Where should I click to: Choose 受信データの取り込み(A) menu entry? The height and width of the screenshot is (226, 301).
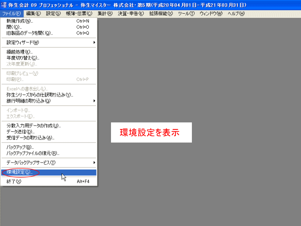pyautogui.click(x=49, y=138)
